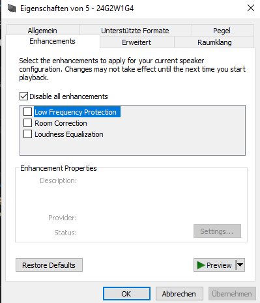This screenshot has width=260, height=303.
Task: Click the Übernehmen button
Action: pos(232,294)
